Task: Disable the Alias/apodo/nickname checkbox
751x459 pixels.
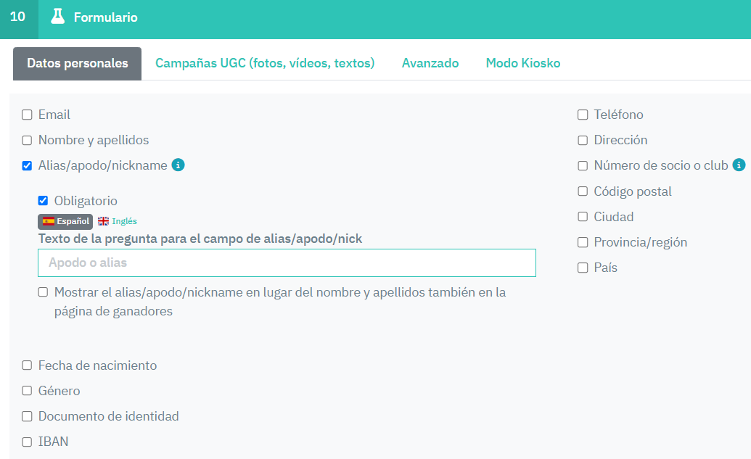Action: click(x=27, y=165)
